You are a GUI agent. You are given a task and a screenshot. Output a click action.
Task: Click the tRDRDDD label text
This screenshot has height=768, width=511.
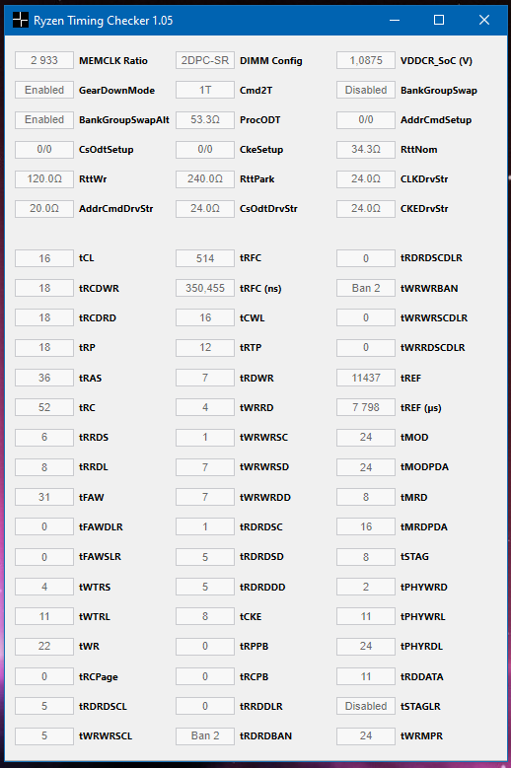click(262, 587)
